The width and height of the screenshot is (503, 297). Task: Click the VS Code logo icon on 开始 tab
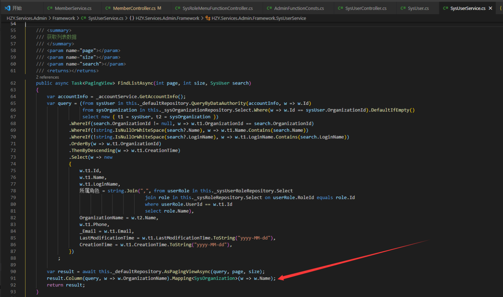coord(7,8)
